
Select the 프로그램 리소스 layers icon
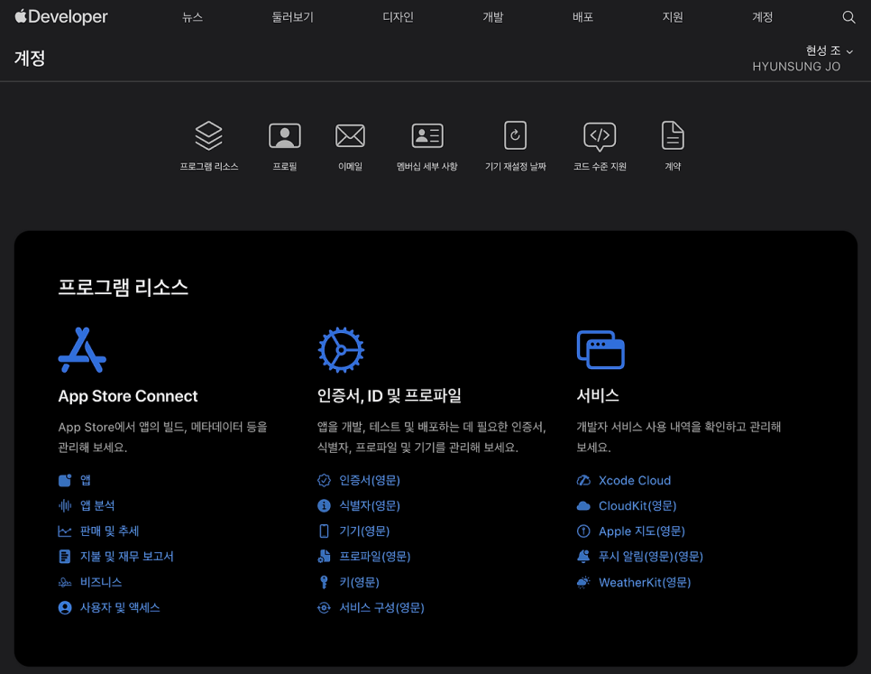209,135
